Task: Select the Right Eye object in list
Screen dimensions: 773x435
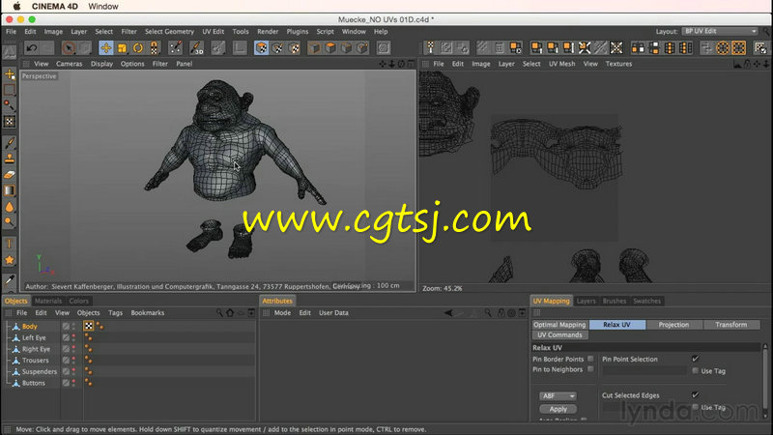Action: [x=36, y=349]
